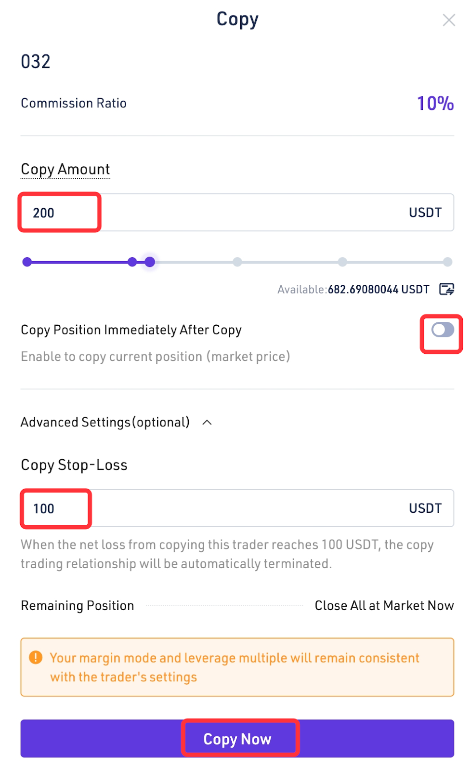
Task: Set amount slider to the rightmost dot
Action: 447,262
